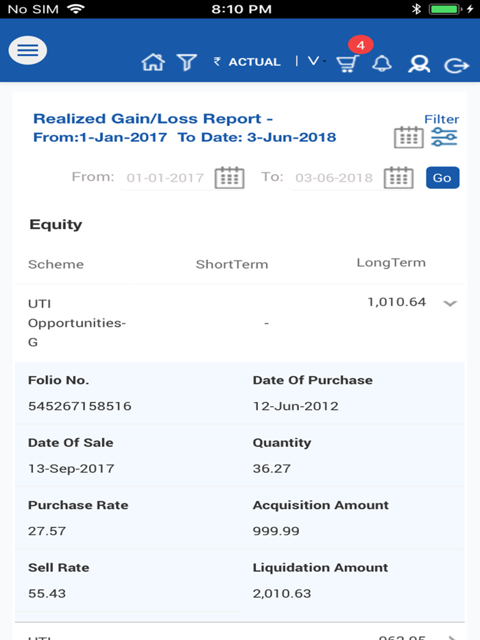The height and width of the screenshot is (640, 480).
Task: Collapse the UTI Opportunities-G scheme details
Action: pyautogui.click(x=452, y=303)
